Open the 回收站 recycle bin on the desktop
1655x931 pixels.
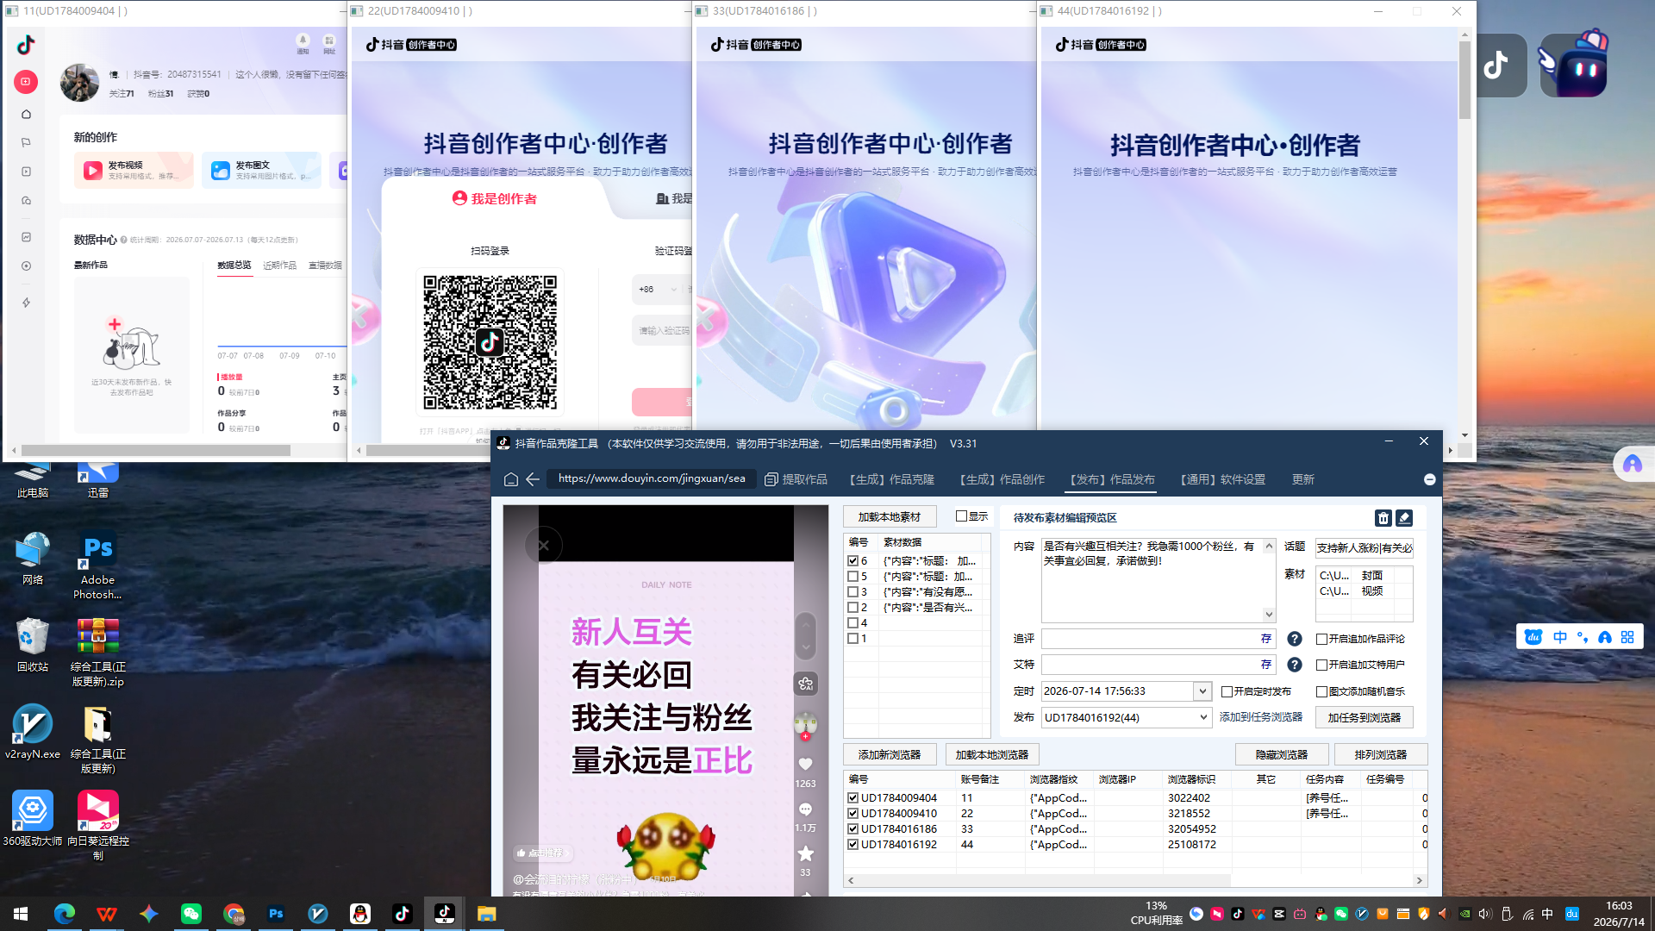pyautogui.click(x=33, y=645)
